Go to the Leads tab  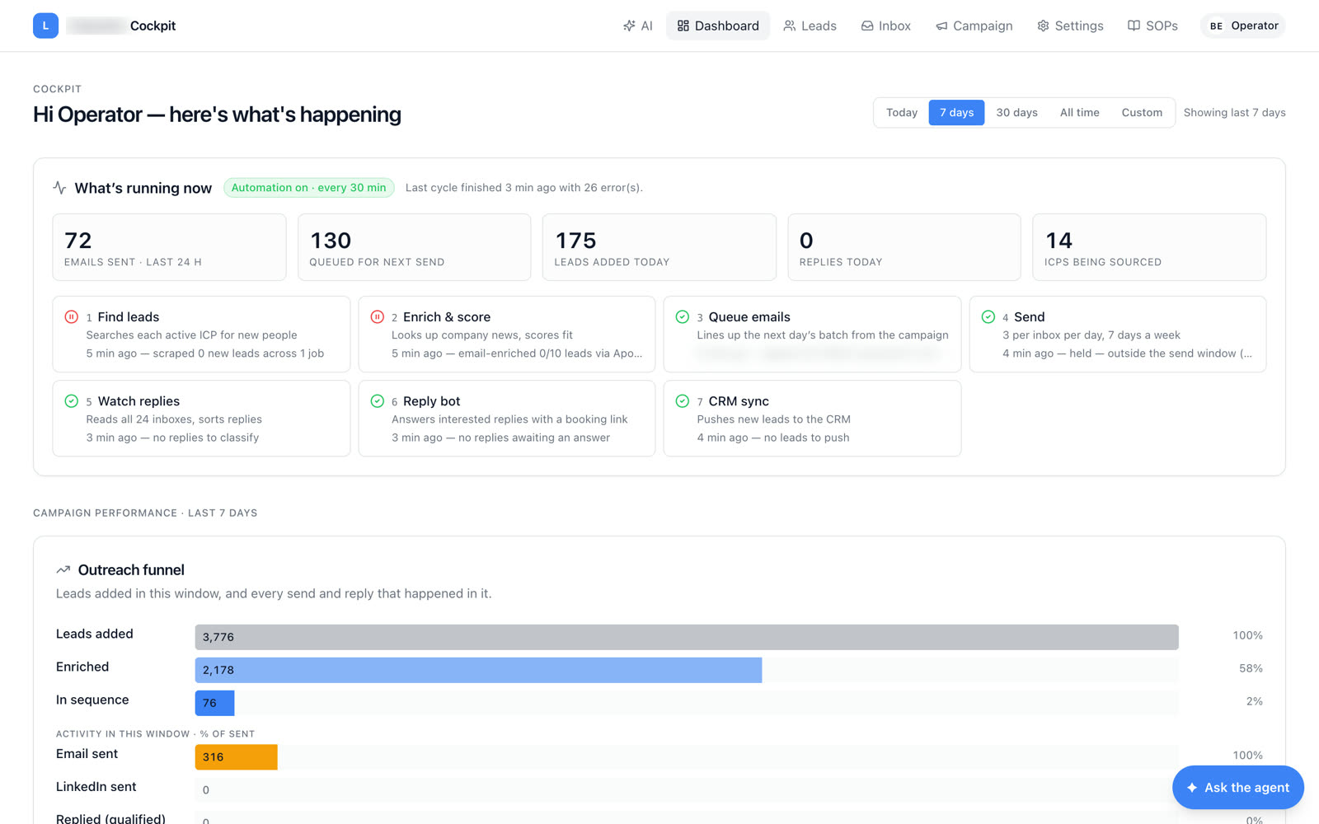point(810,26)
